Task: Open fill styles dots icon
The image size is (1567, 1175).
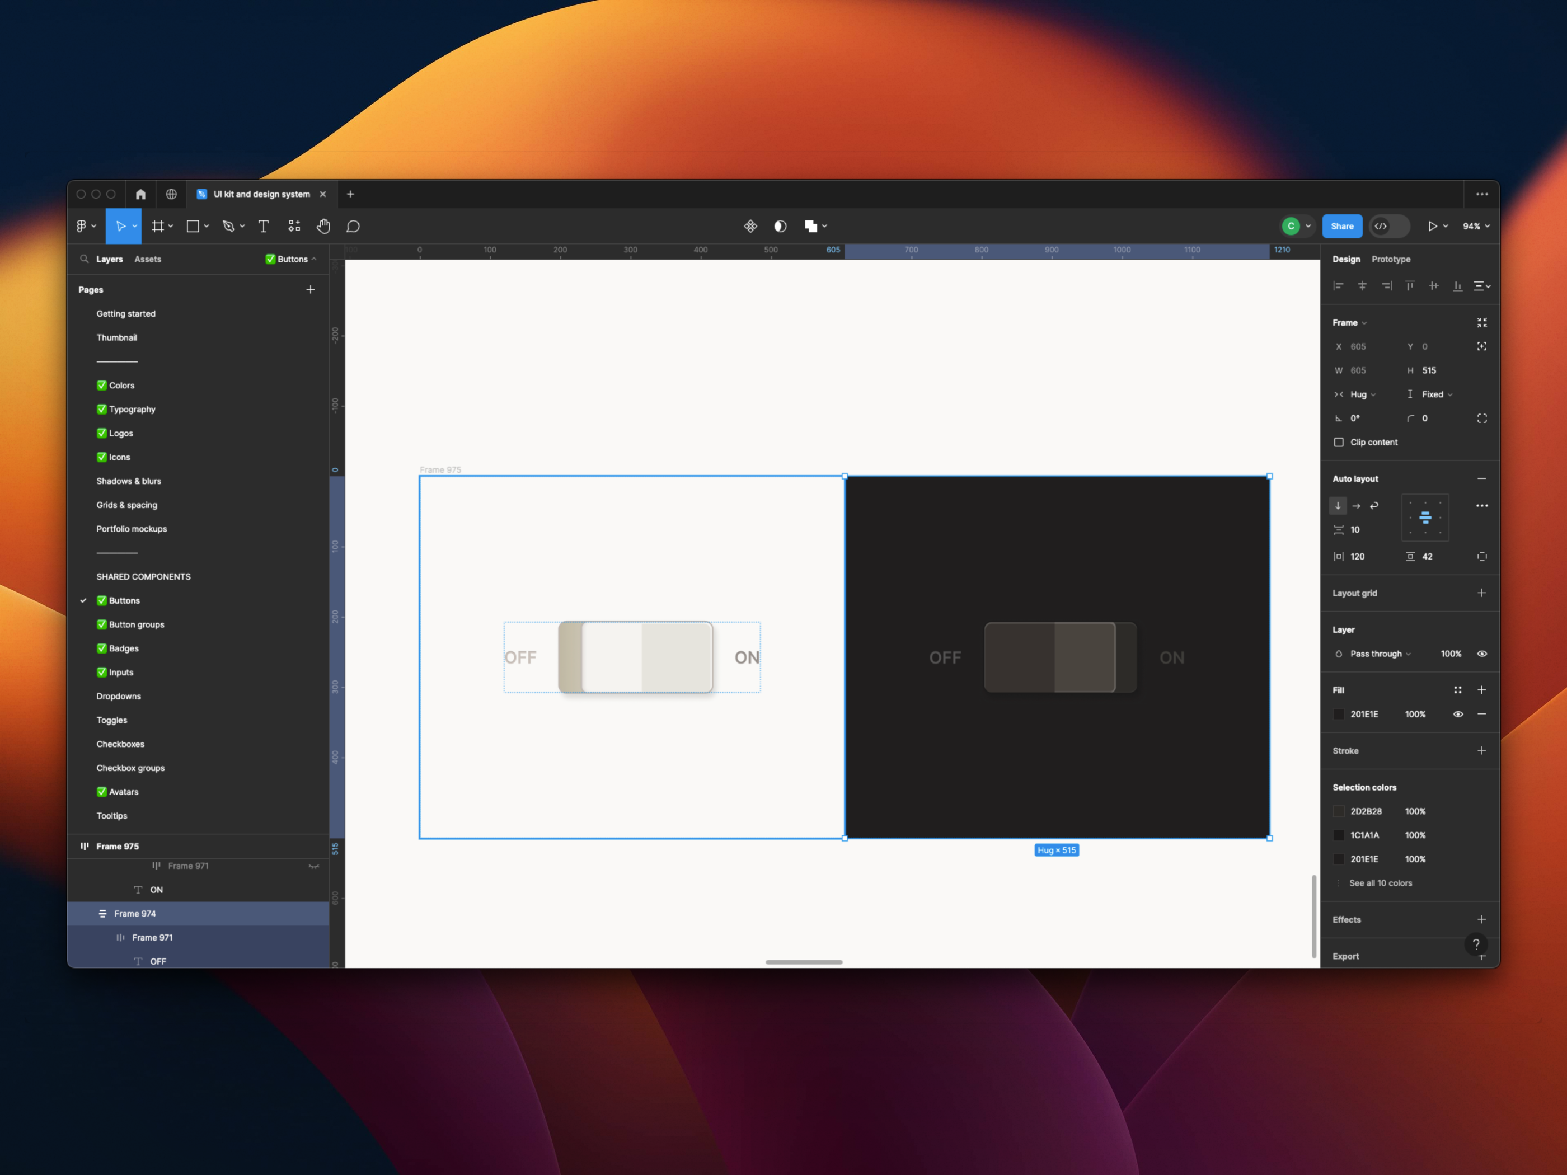Action: tap(1458, 690)
